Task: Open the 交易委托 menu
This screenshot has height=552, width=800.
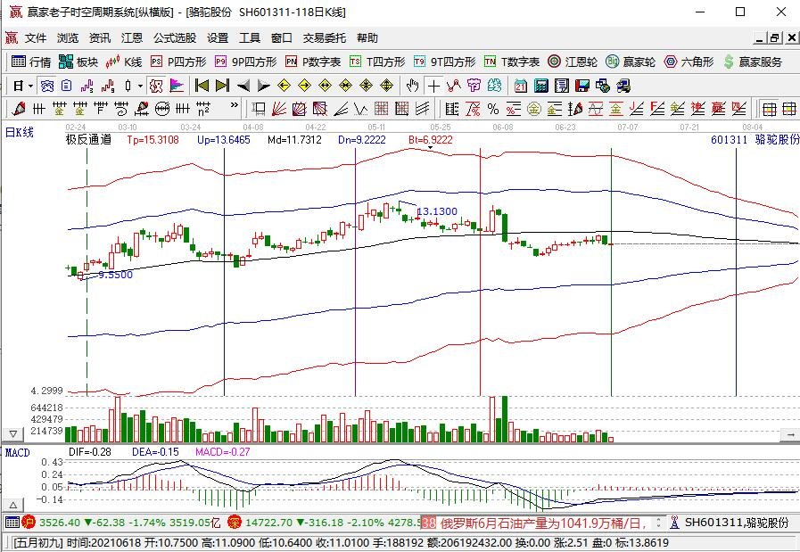Action: point(325,37)
